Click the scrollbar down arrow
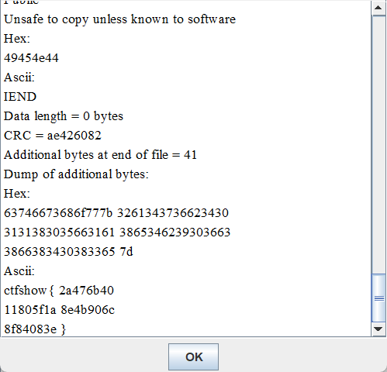 (378, 329)
